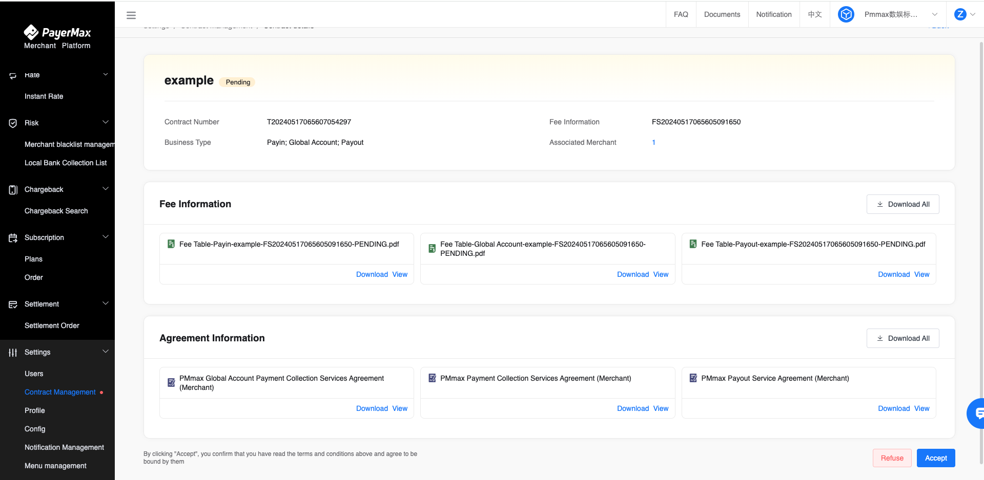View the PMmax Payout Service Agreement
The image size is (984, 480).
pyautogui.click(x=921, y=408)
